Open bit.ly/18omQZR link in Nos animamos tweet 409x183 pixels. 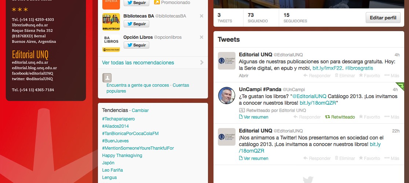tap(310, 147)
